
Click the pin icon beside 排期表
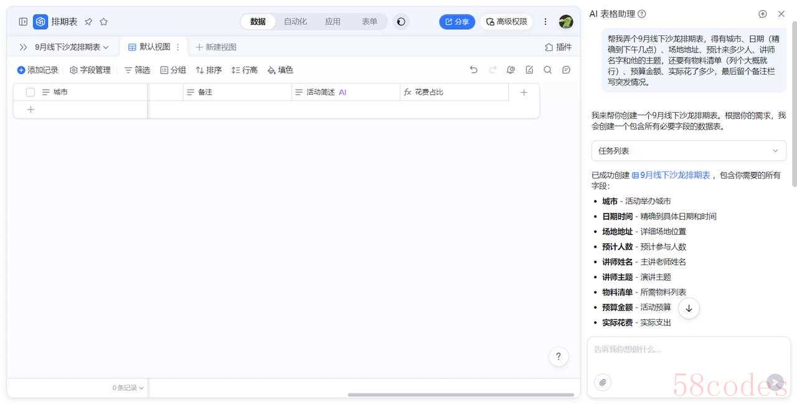click(x=88, y=22)
